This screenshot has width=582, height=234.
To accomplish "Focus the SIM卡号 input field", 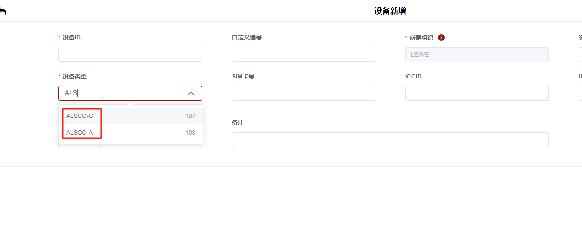I will click(303, 93).
